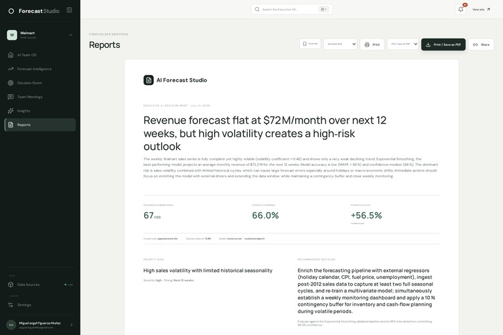This screenshot has width=503, height=335.
Task: Click the 'Forecast path approximately flat' text
Action: (x=160, y=239)
